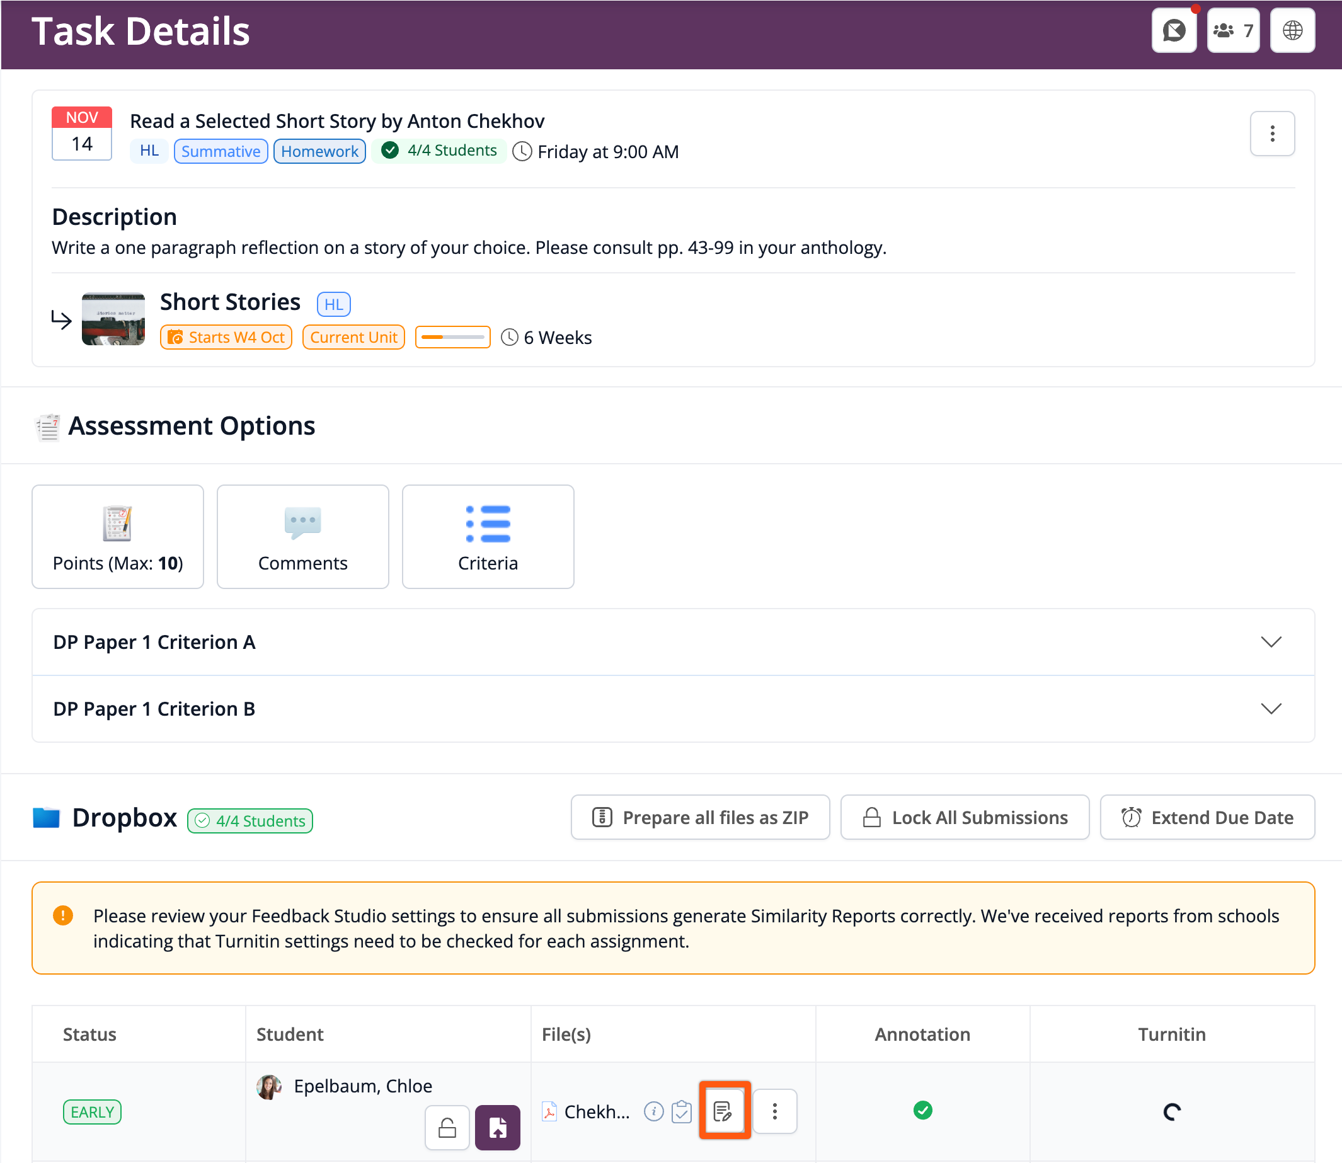Expand DP Paper 1 Criterion B

point(673,709)
